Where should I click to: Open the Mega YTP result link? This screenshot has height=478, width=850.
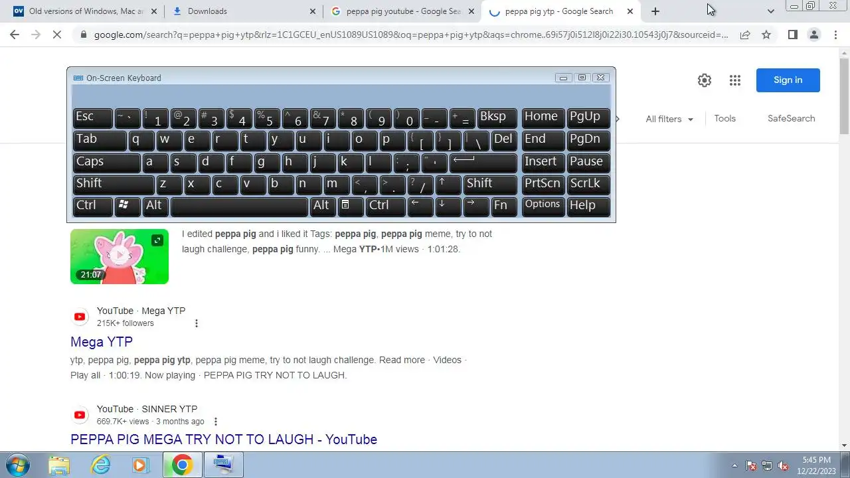pyautogui.click(x=102, y=342)
